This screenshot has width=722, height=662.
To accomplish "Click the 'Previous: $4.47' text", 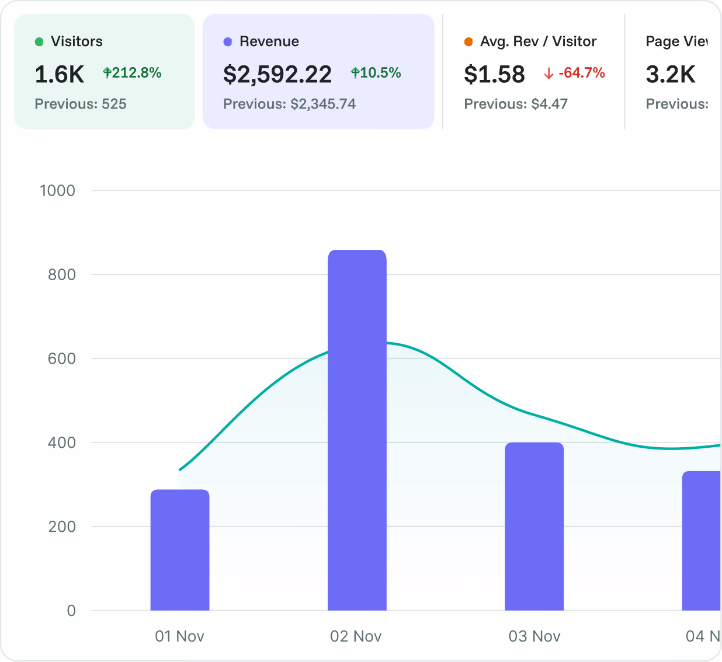I will click(516, 104).
